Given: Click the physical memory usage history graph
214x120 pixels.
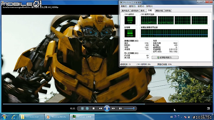Looking at the screenshot, I should (x=174, y=33).
